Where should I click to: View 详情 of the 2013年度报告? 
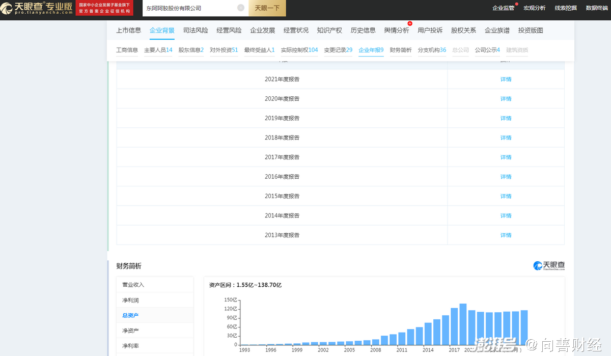click(x=506, y=235)
